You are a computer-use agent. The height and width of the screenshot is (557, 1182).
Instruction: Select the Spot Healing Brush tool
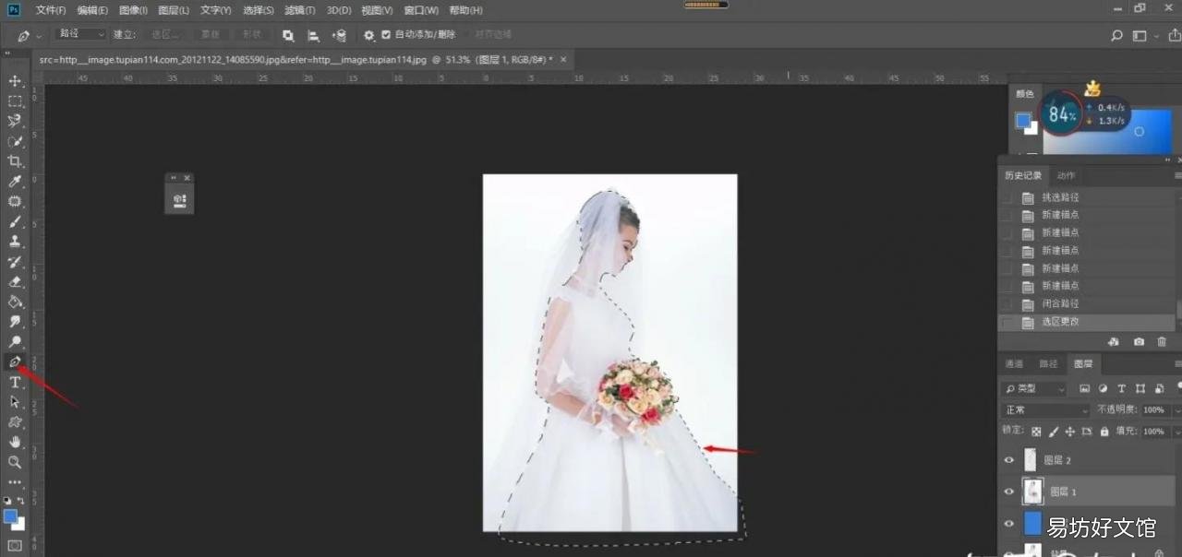15,201
